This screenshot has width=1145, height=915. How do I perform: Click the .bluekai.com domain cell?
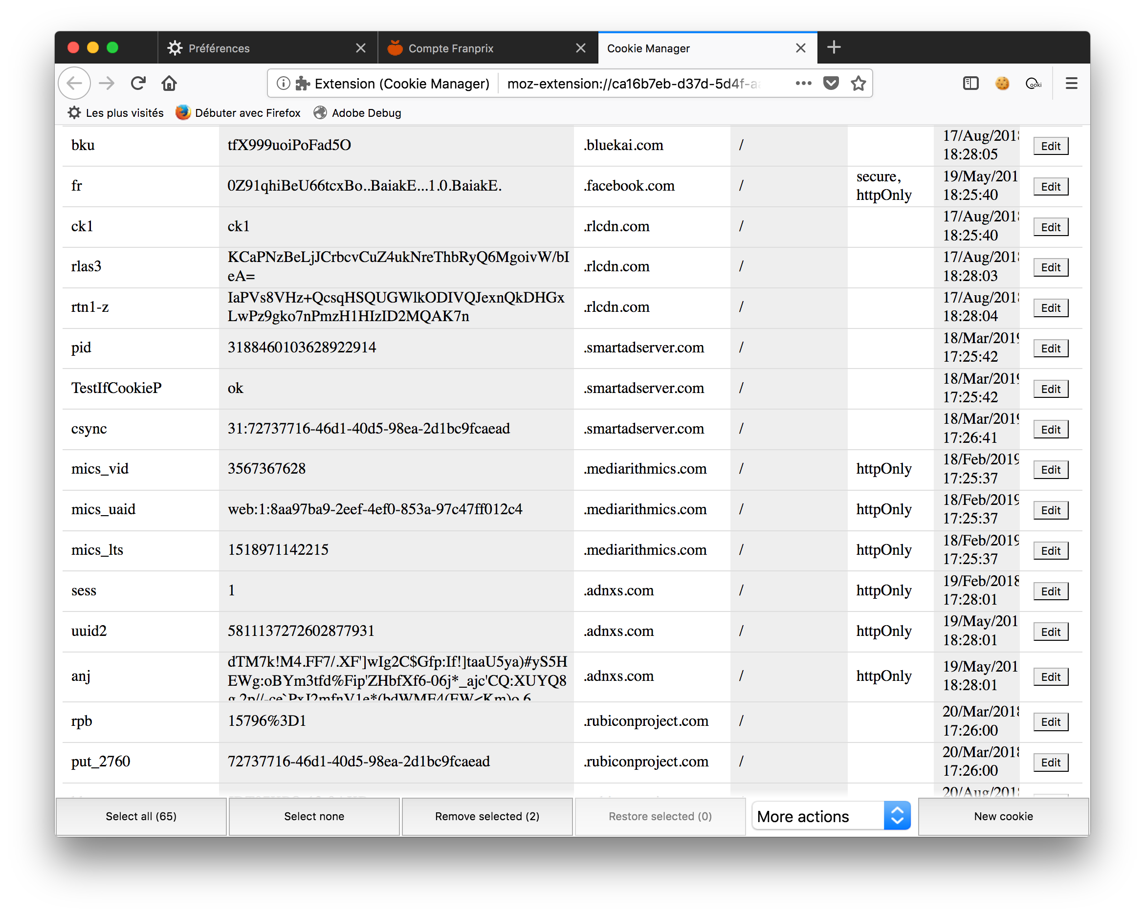click(652, 146)
